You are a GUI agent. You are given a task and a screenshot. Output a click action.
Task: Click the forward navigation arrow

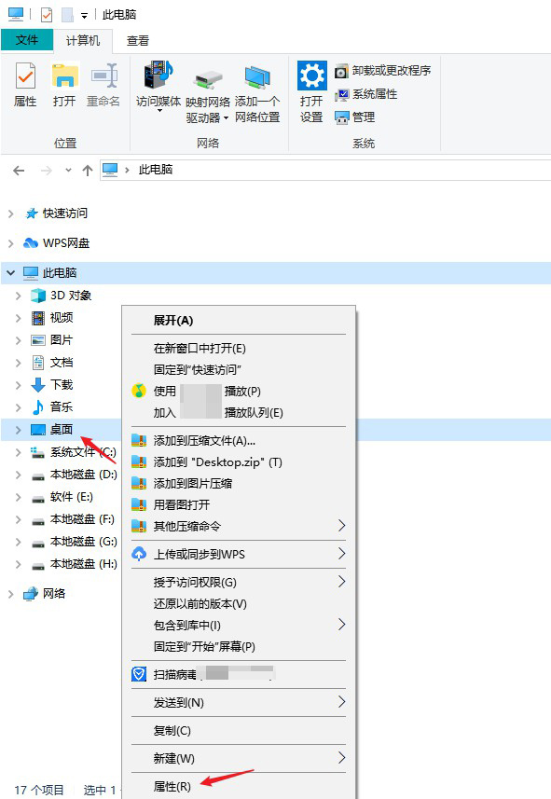[x=47, y=171]
